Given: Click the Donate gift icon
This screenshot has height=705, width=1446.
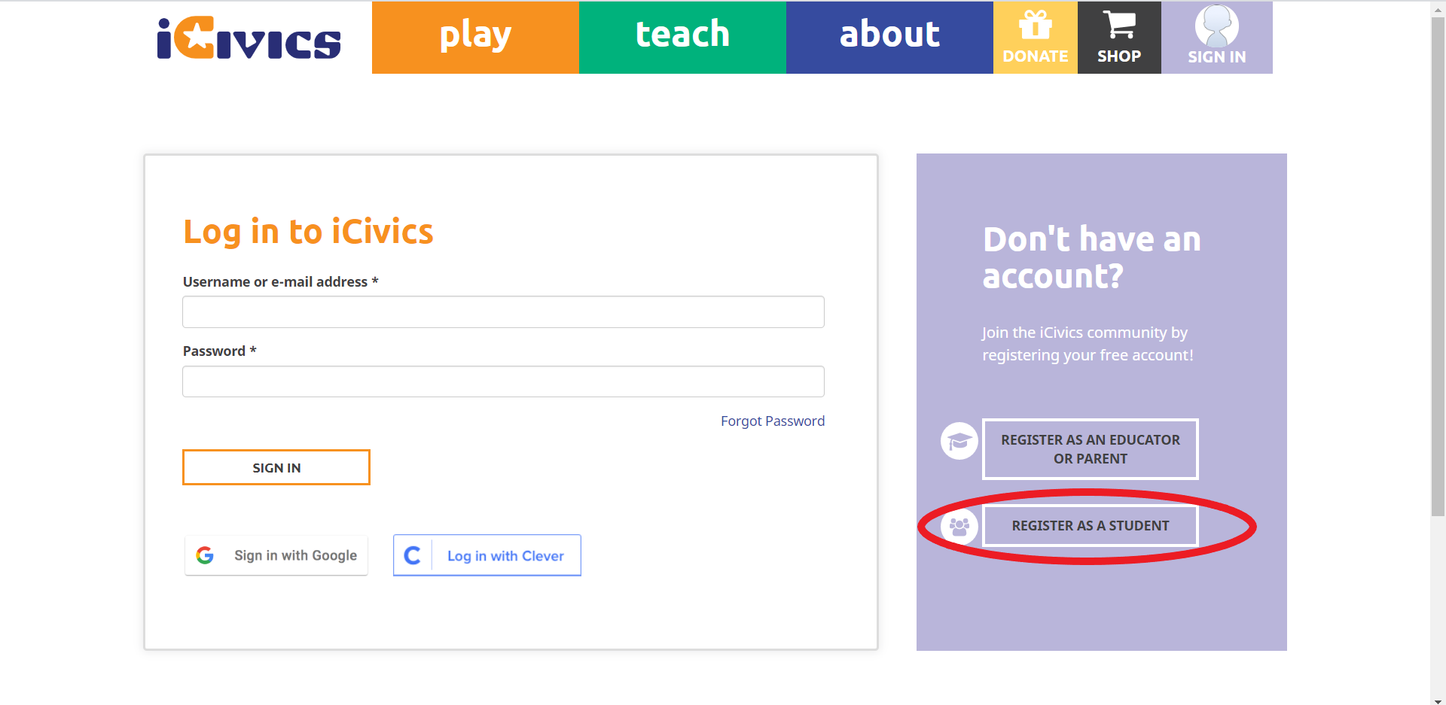Looking at the screenshot, I should tap(1036, 25).
